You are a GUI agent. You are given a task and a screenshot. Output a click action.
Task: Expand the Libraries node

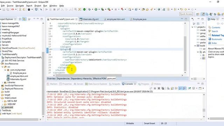[2, 83]
